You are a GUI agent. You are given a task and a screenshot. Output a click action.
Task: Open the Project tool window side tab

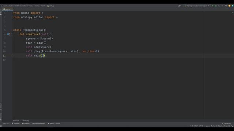[1, 12]
